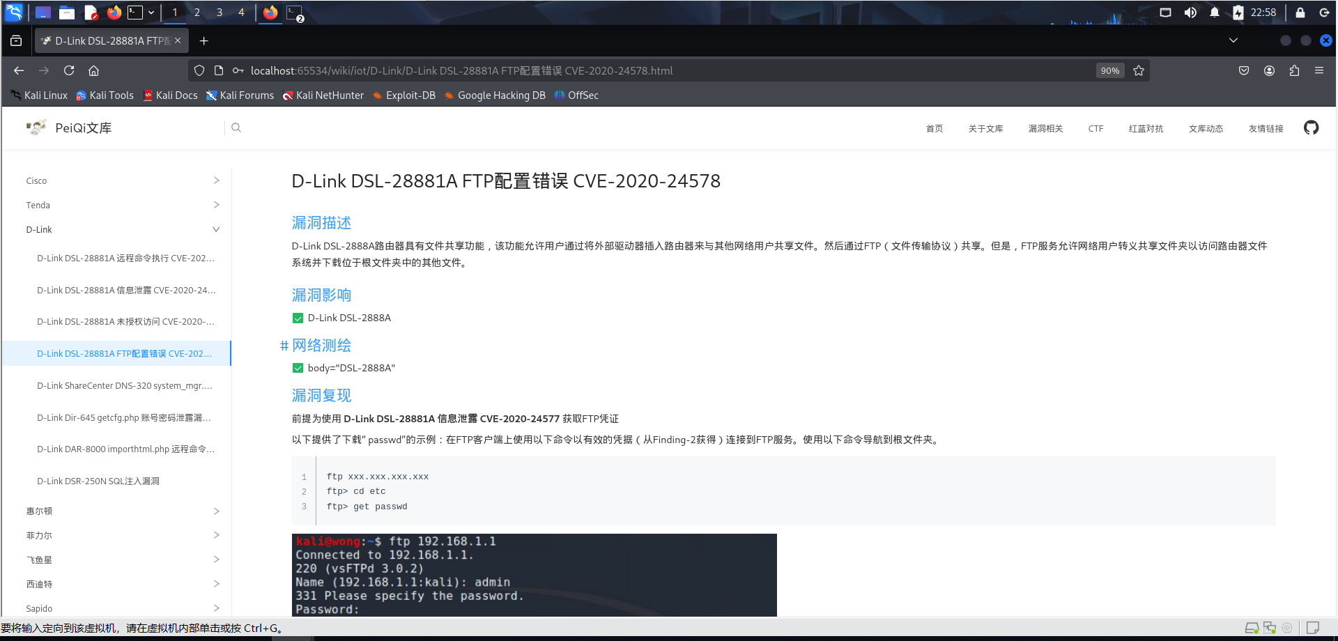
Task: Open the terminal emulator launcher icon
Action: (x=135, y=13)
